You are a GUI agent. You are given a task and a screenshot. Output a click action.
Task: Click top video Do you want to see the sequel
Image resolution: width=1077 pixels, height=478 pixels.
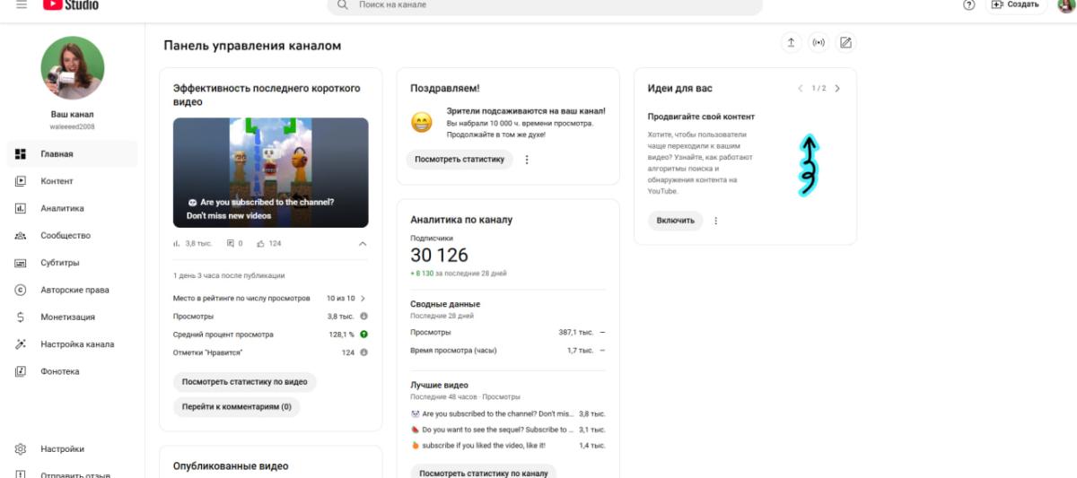pos(508,430)
